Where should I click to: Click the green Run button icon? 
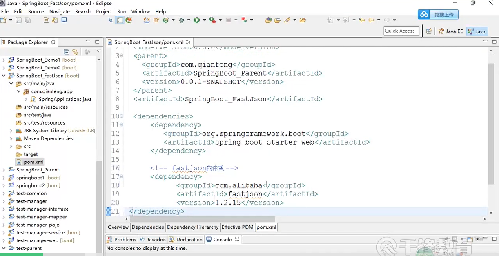pyautogui.click(x=197, y=20)
